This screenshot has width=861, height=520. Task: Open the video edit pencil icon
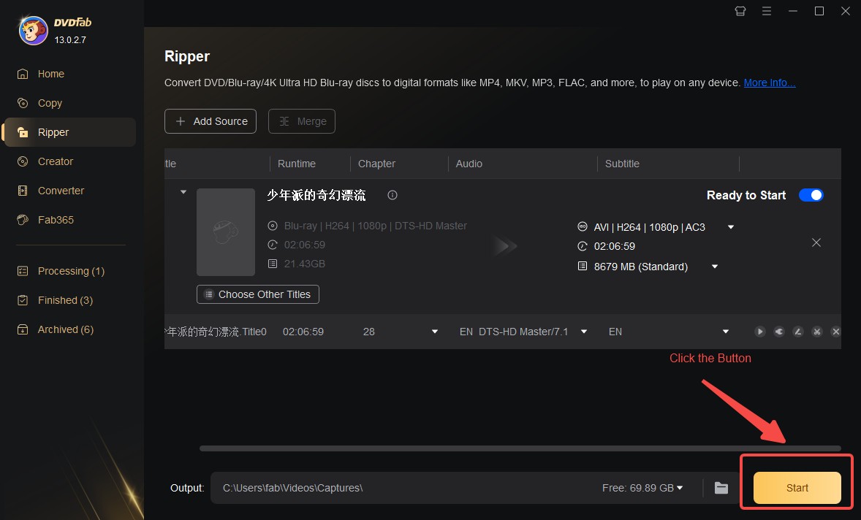pyautogui.click(x=798, y=332)
